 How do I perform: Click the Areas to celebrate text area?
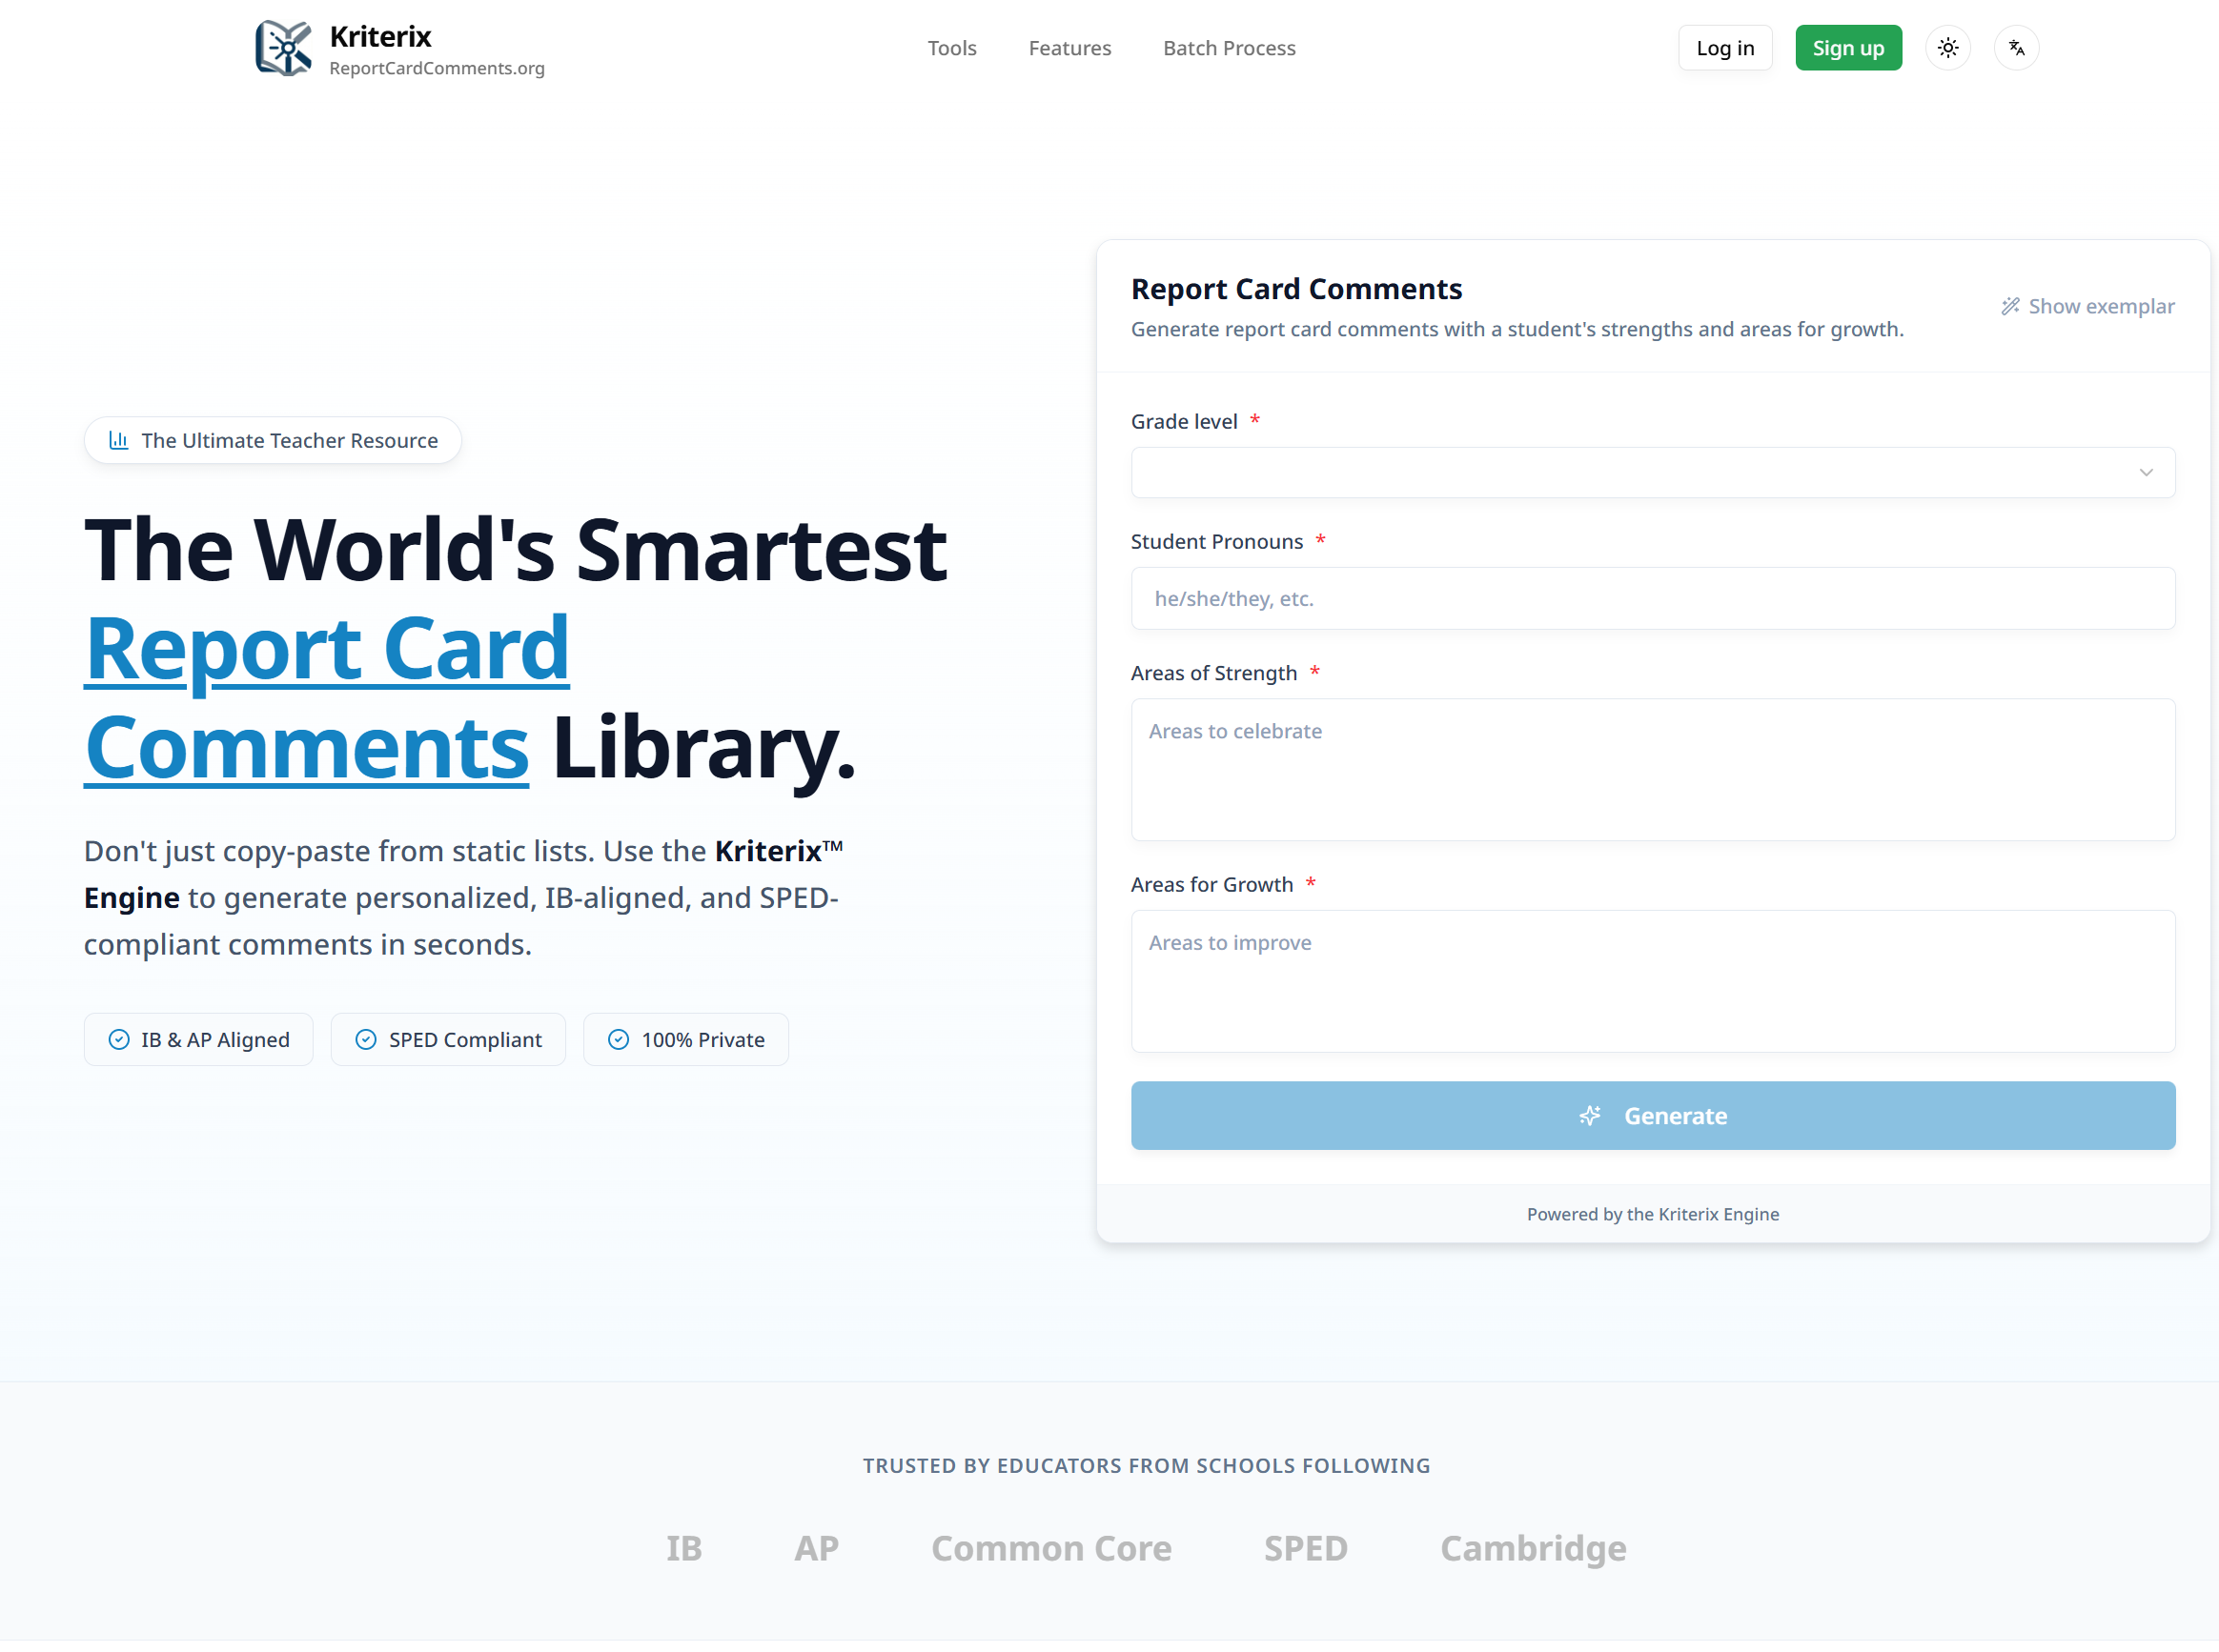pyautogui.click(x=1652, y=770)
